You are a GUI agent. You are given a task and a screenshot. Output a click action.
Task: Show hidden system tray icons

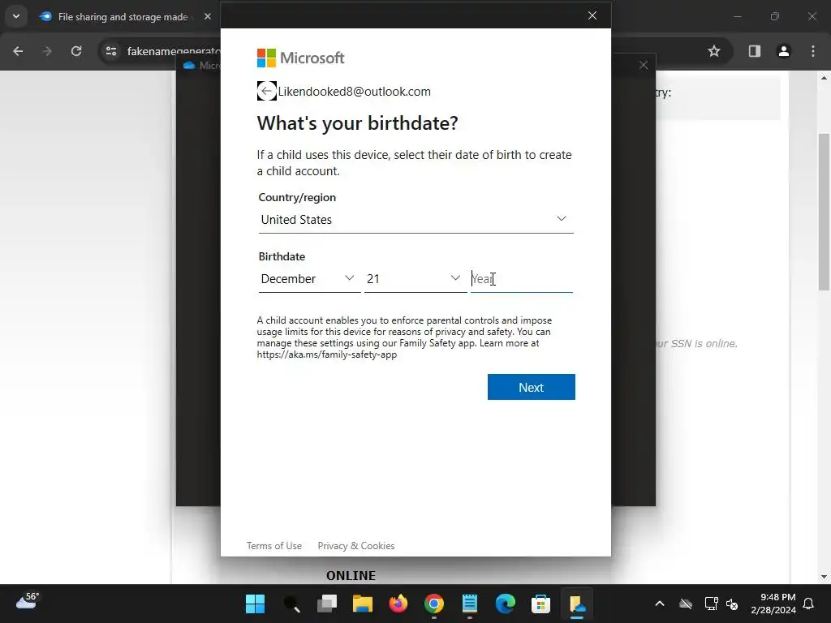[660, 604]
